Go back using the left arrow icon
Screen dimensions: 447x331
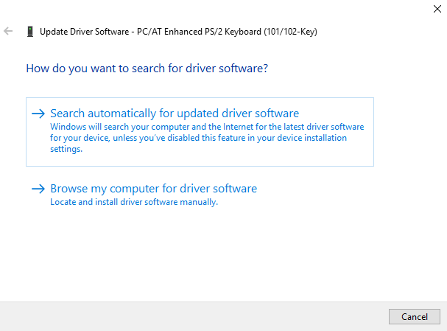tap(8, 31)
